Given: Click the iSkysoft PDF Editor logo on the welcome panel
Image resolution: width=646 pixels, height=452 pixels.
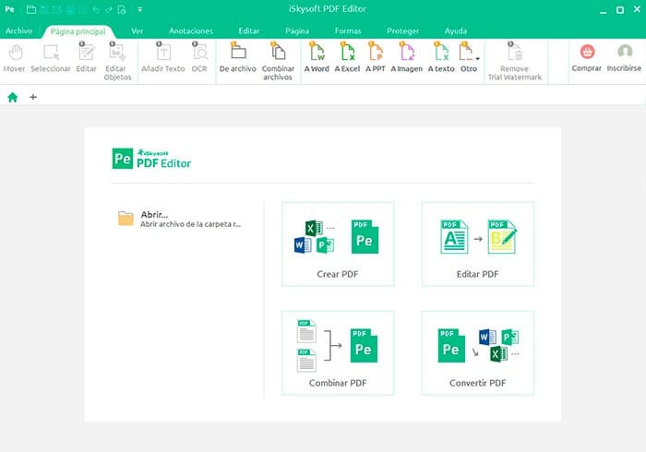Looking at the screenshot, I should [x=151, y=159].
